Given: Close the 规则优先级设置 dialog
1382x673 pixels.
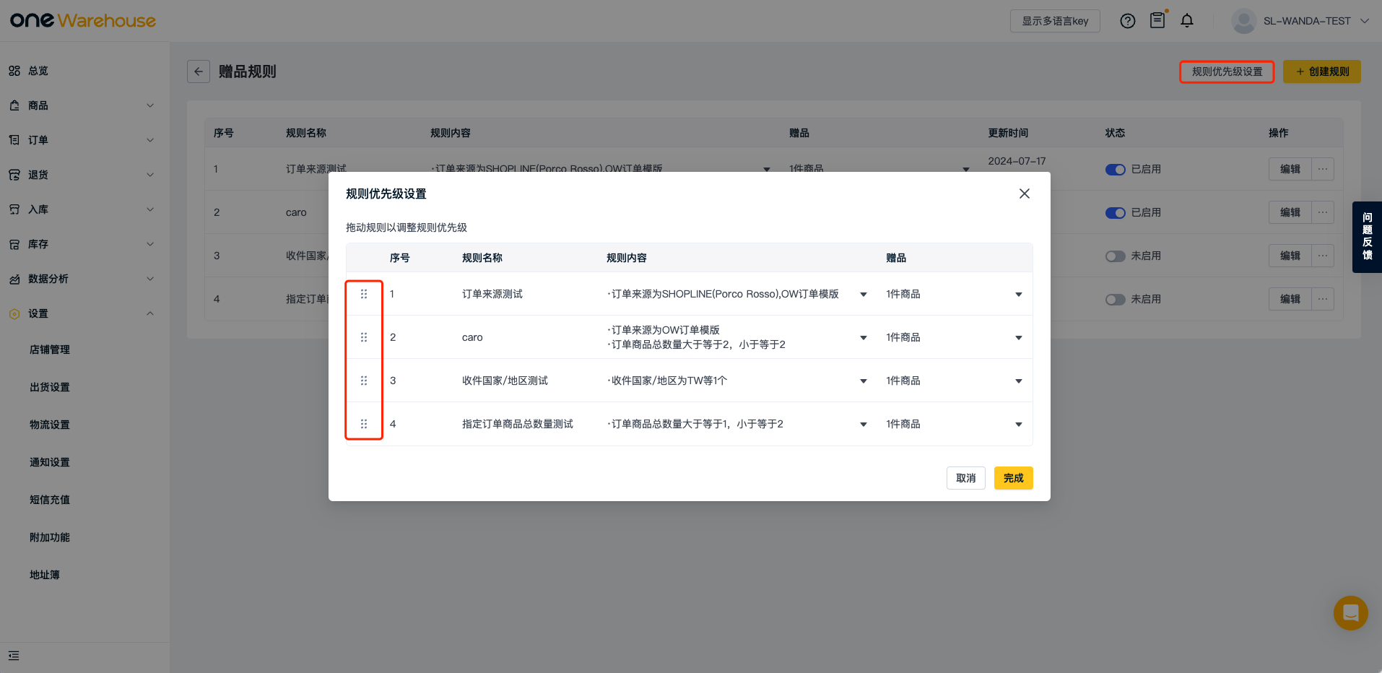Looking at the screenshot, I should coord(1024,194).
